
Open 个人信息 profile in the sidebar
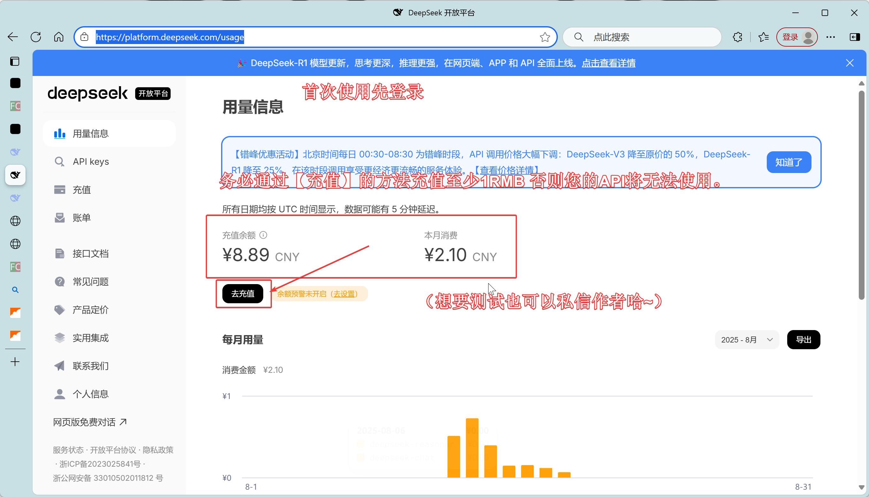coord(109,394)
